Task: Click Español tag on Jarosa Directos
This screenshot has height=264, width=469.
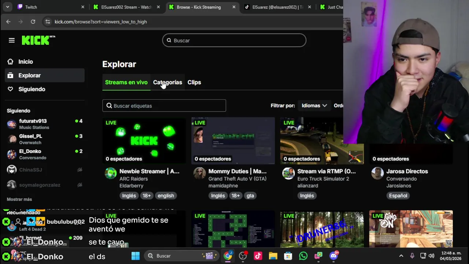Action: pyautogui.click(x=398, y=195)
